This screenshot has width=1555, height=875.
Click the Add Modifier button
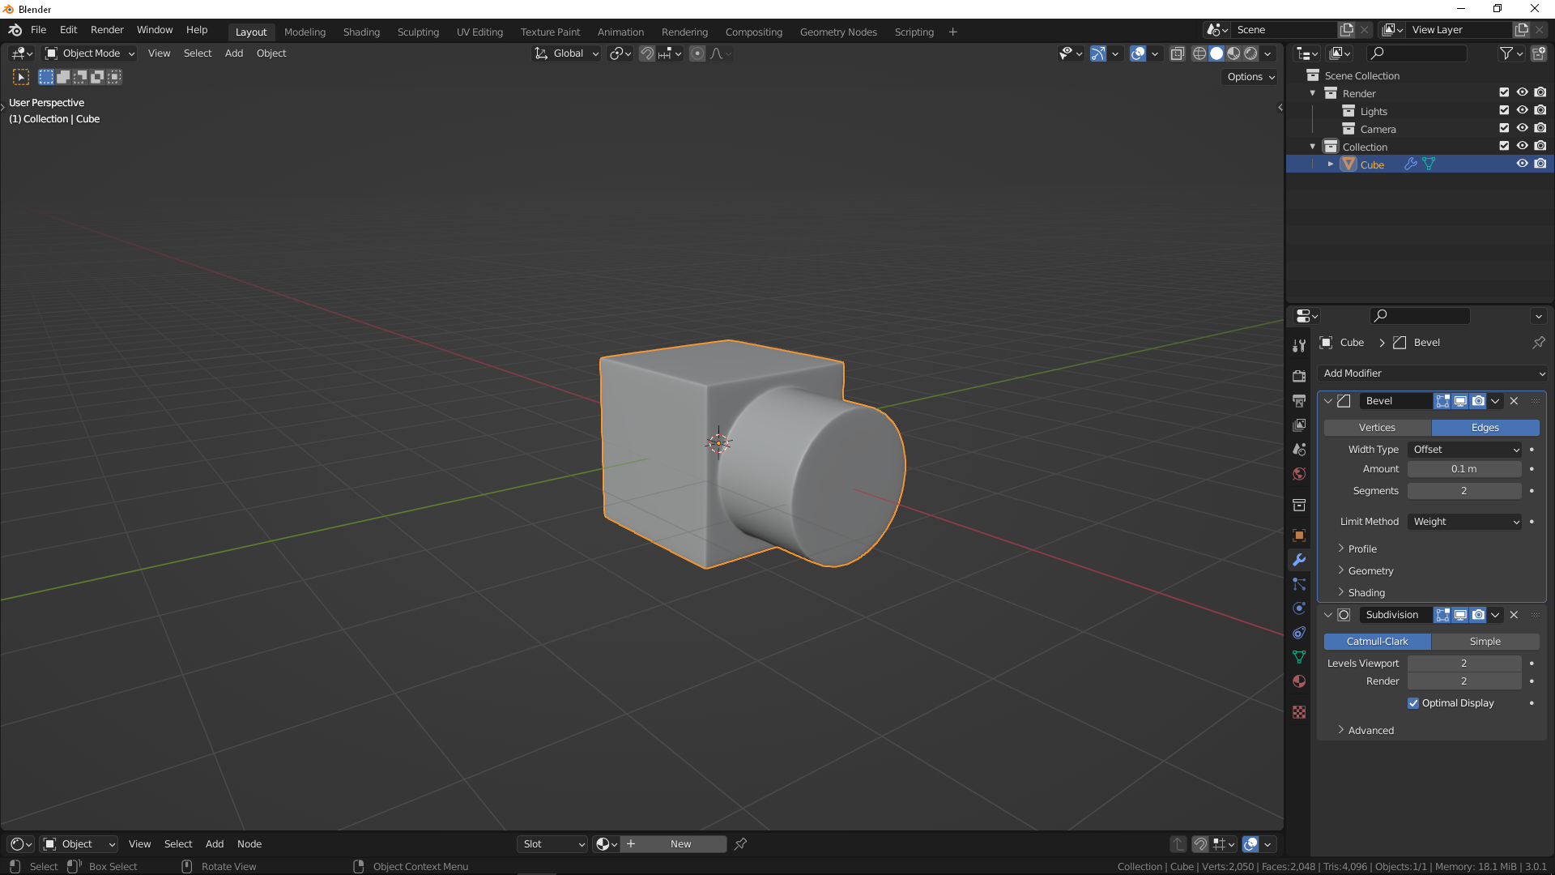pos(1431,373)
